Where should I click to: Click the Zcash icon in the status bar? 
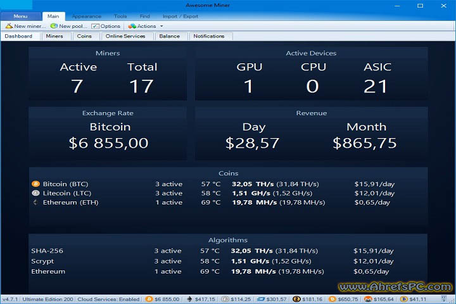coord(296,299)
